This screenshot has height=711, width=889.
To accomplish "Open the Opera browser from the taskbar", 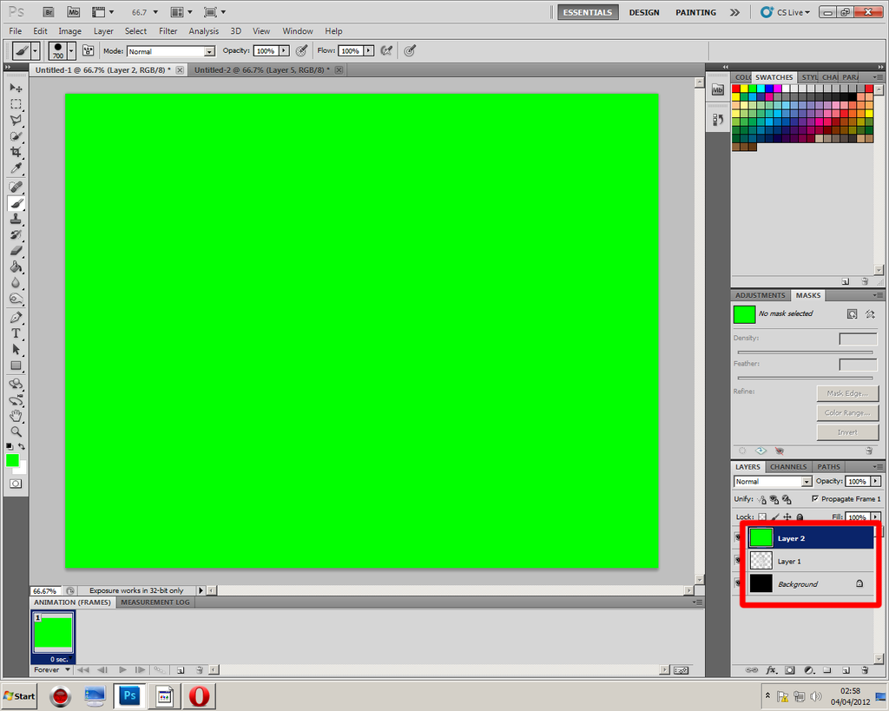I will [199, 696].
